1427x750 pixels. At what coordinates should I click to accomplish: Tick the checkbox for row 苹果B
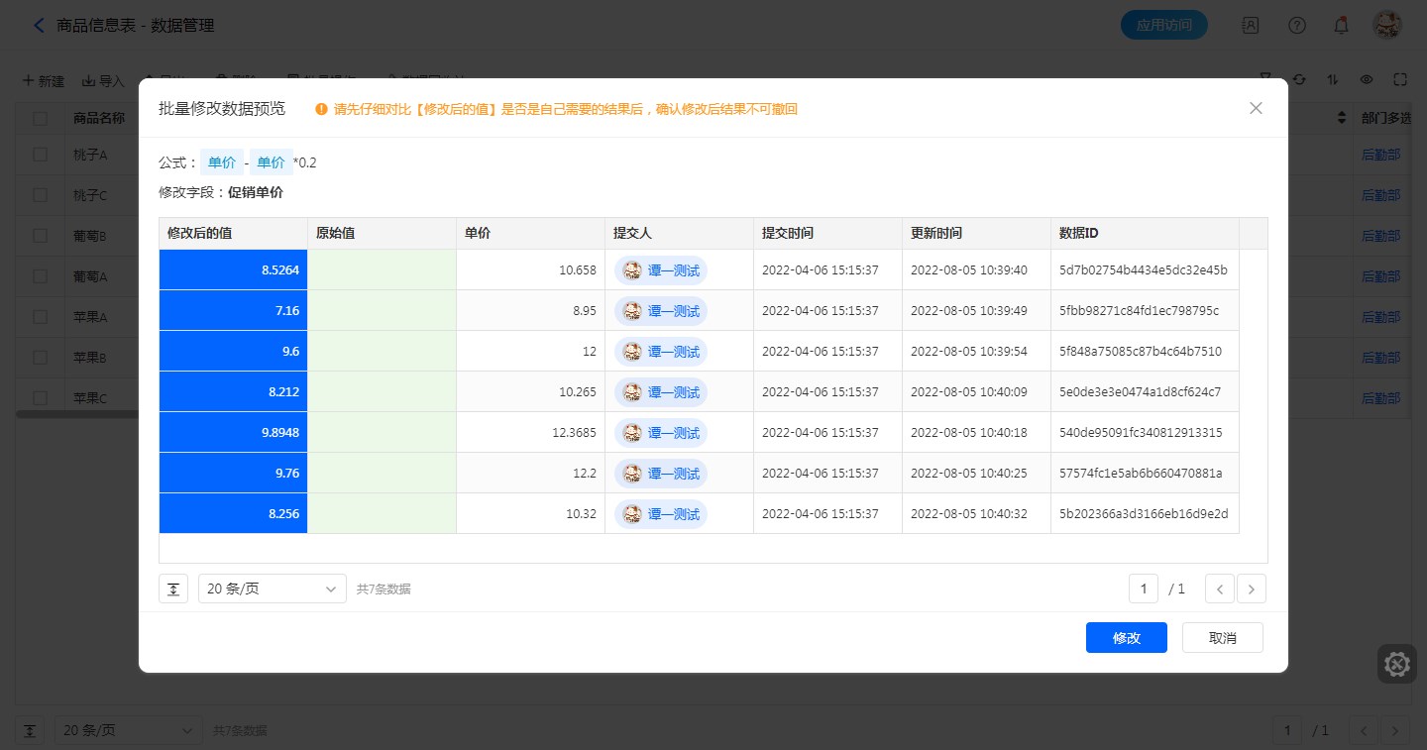(x=41, y=357)
